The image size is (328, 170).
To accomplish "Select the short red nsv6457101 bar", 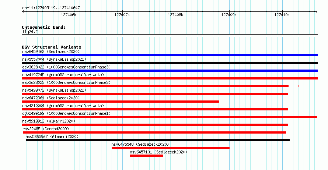I will coord(146,156).
